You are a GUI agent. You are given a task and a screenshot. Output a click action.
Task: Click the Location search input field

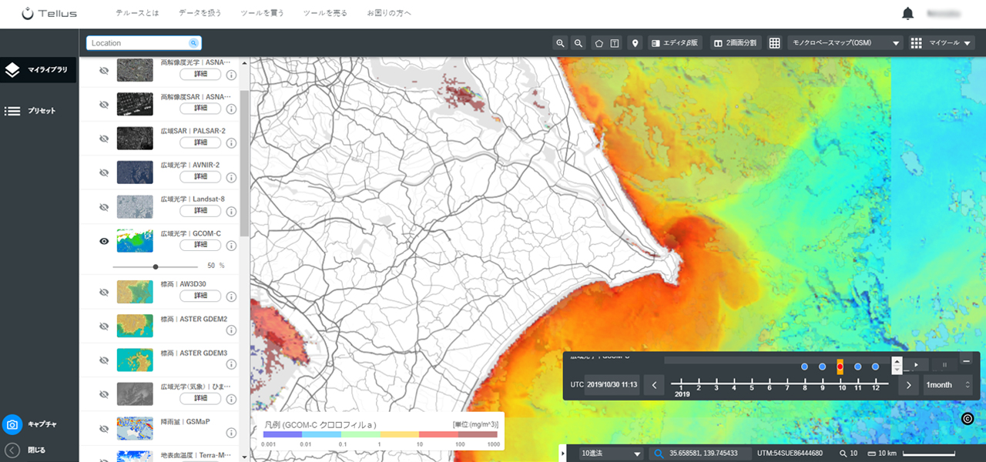[144, 43]
